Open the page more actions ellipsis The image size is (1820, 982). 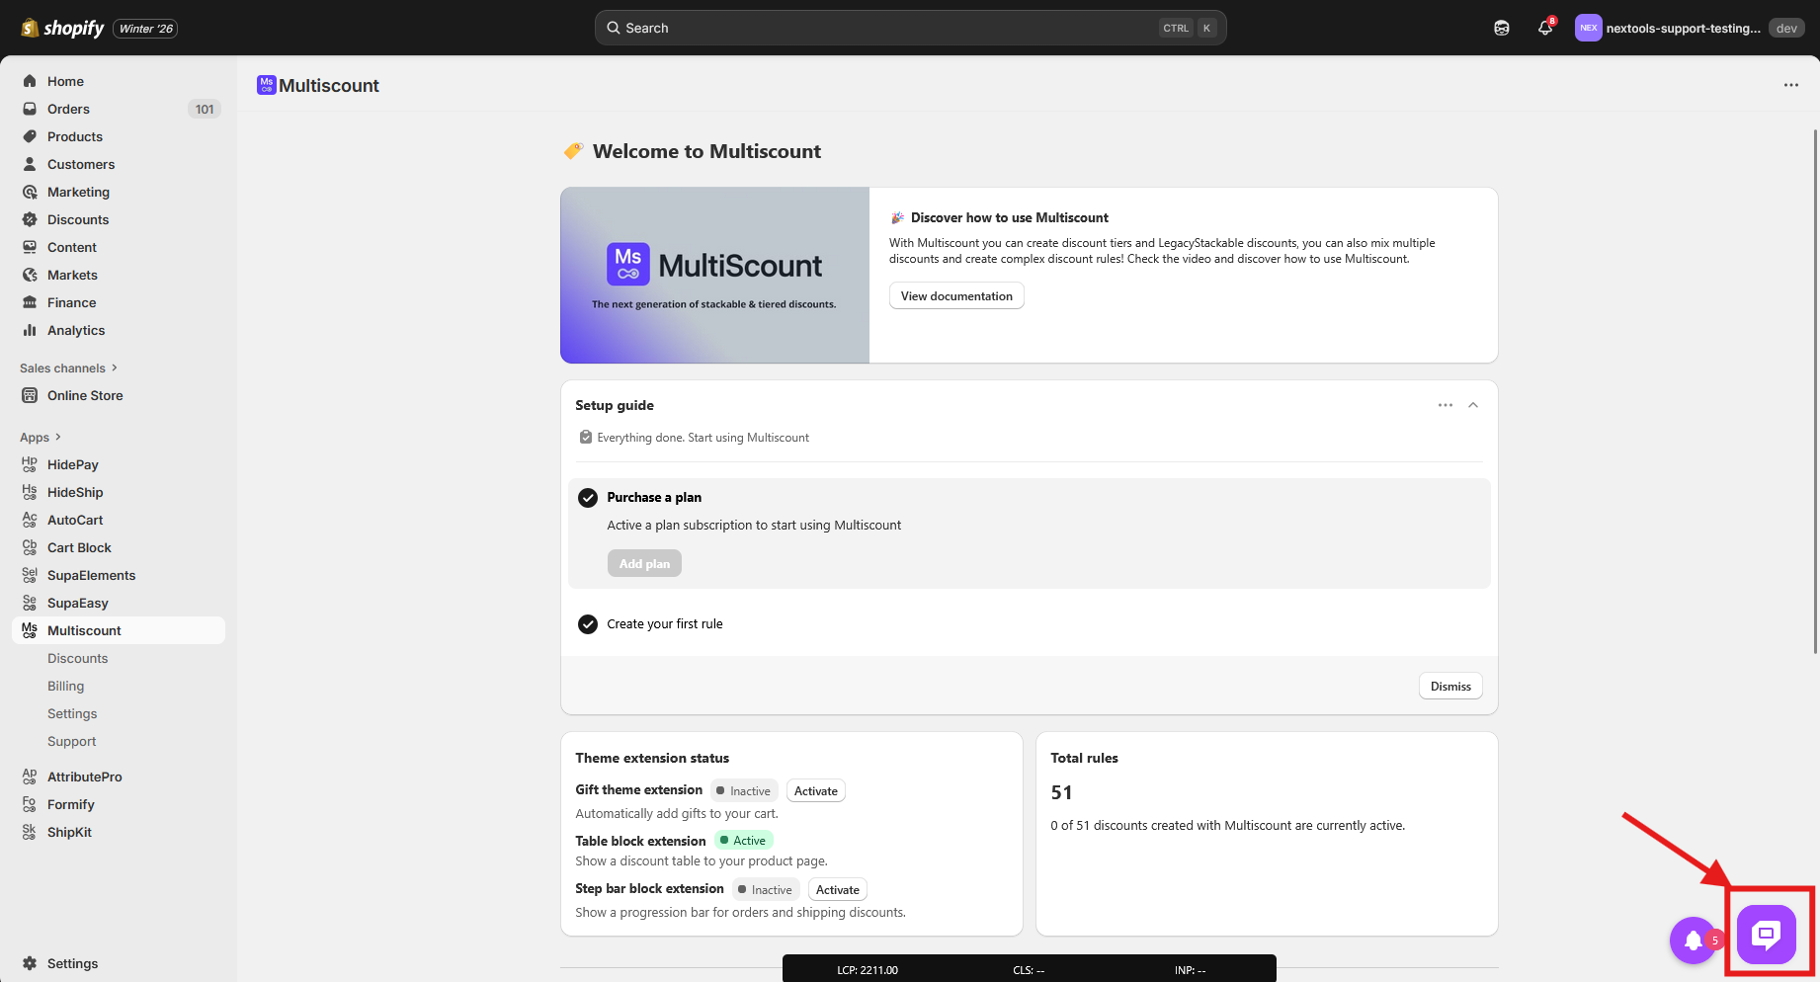[x=1790, y=85]
